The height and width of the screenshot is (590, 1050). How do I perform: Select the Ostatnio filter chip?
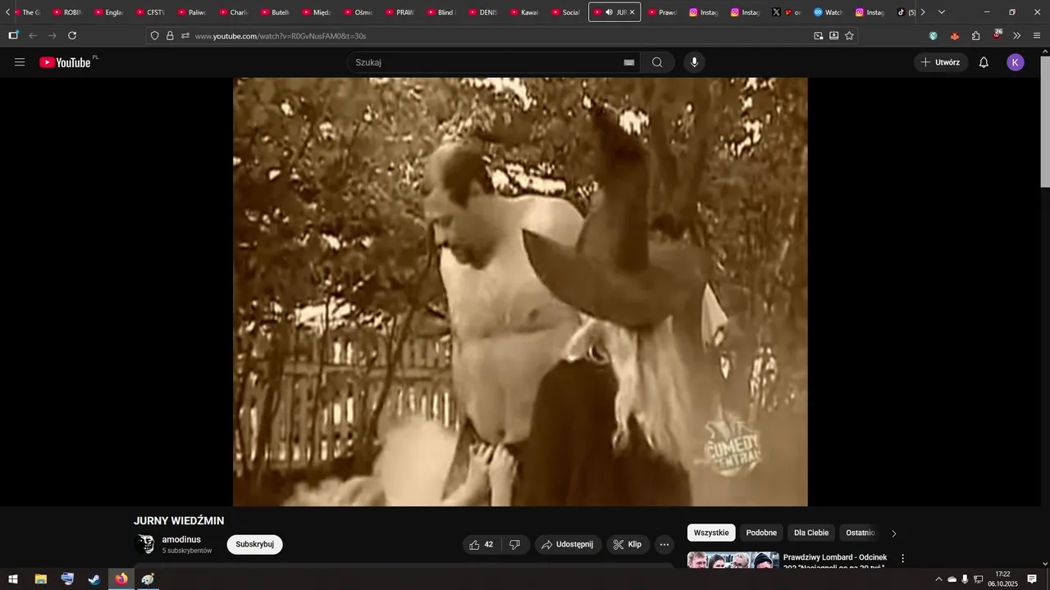(861, 533)
